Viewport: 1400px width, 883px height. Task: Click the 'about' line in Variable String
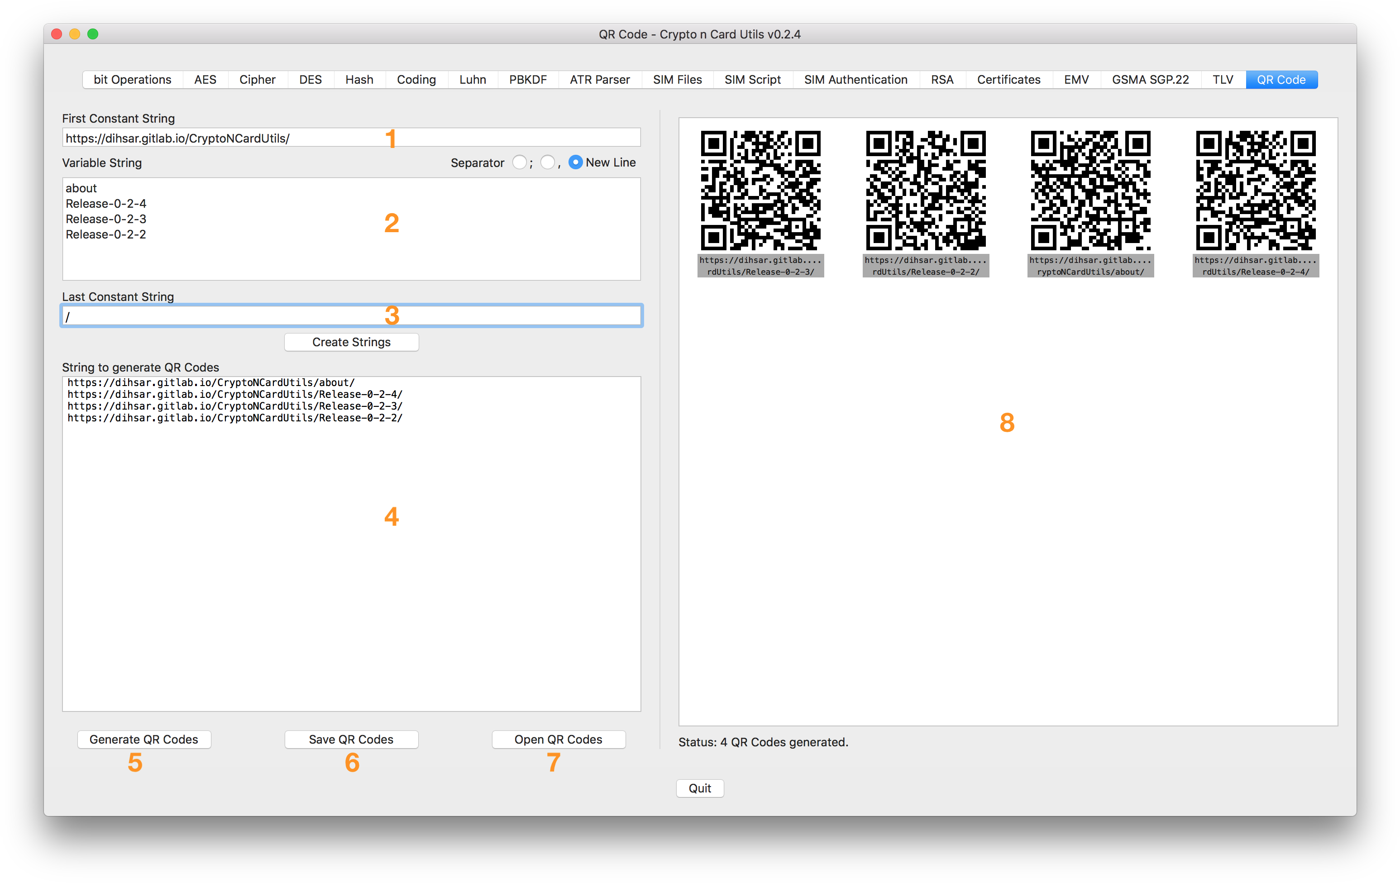(81, 188)
